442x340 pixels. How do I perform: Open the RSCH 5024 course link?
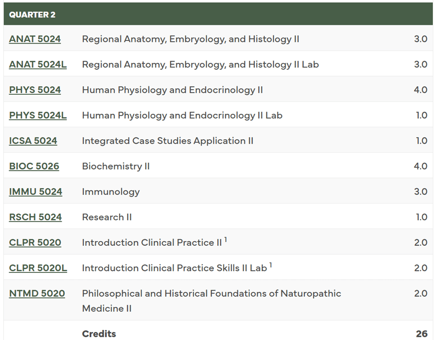[35, 217]
